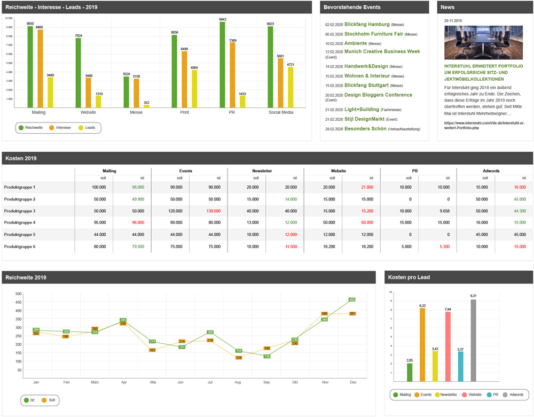Open the Blickfang Stuttgart event
This screenshot has height=417, width=534.
click(366, 85)
